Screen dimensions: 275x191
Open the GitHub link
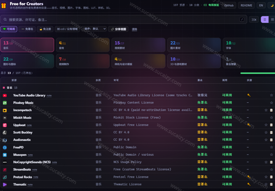click(229, 5)
